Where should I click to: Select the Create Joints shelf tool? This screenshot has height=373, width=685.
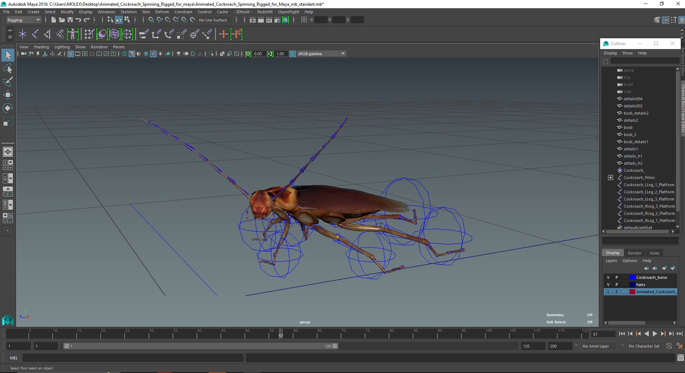(x=35, y=34)
